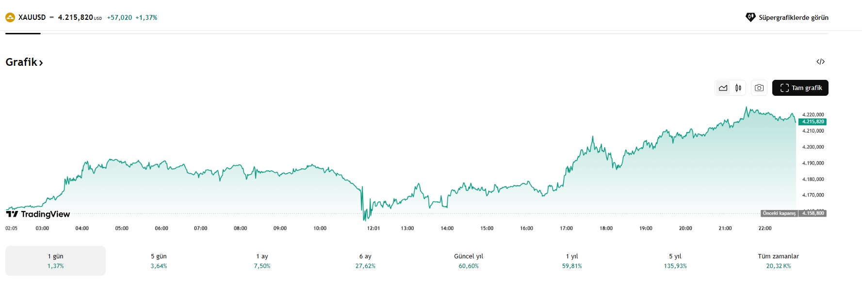Open the 6 ay timeframe tab
This screenshot has width=862, height=299.
click(x=366, y=261)
